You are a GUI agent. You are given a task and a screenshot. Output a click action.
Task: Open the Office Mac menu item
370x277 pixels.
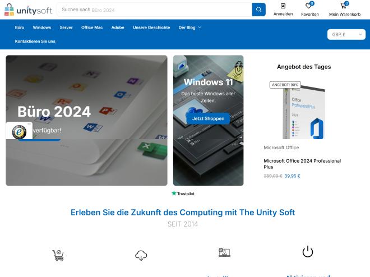(92, 27)
